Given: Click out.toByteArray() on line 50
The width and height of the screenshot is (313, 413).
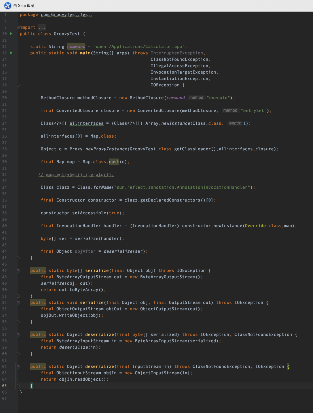Looking at the screenshot, I should pos(81,290).
